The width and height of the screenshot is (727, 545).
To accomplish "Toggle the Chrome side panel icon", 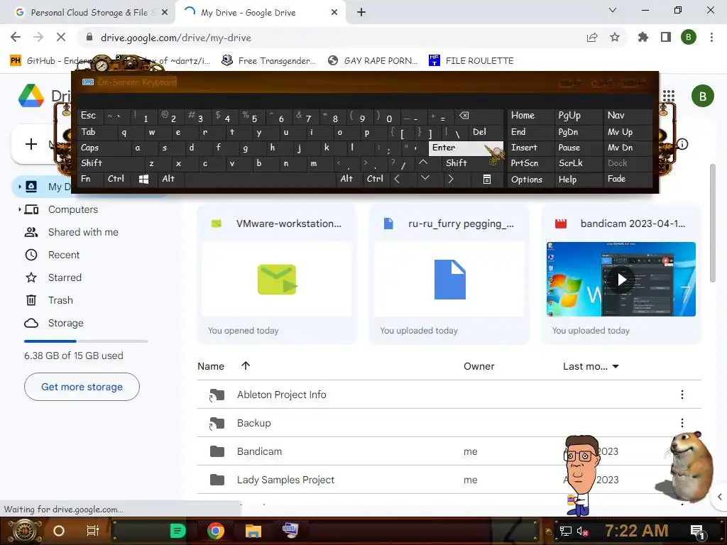I will tap(665, 37).
